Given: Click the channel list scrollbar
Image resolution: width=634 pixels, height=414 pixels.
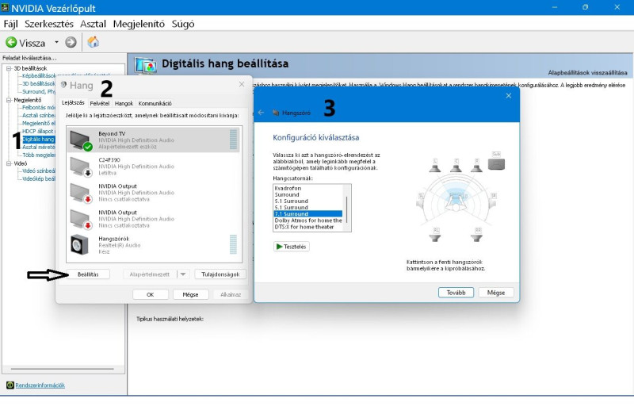Looking at the screenshot, I should tap(347, 208).
